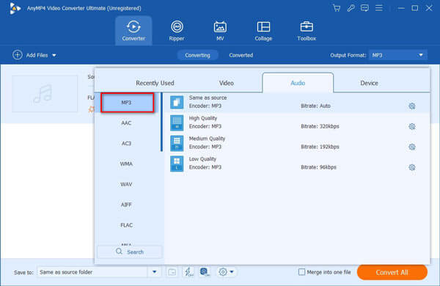440x286 pixels.
Task: Choose the High Quality preset
Action: point(298,122)
